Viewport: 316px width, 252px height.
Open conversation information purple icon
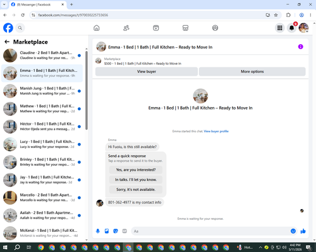point(300,47)
